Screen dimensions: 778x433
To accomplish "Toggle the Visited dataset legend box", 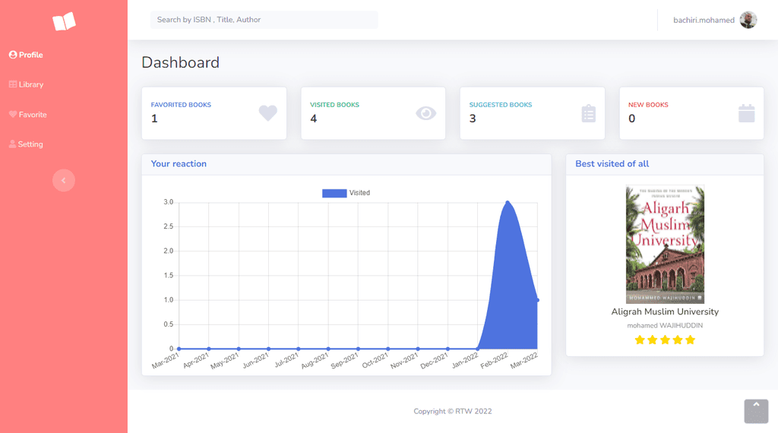I will tap(334, 193).
